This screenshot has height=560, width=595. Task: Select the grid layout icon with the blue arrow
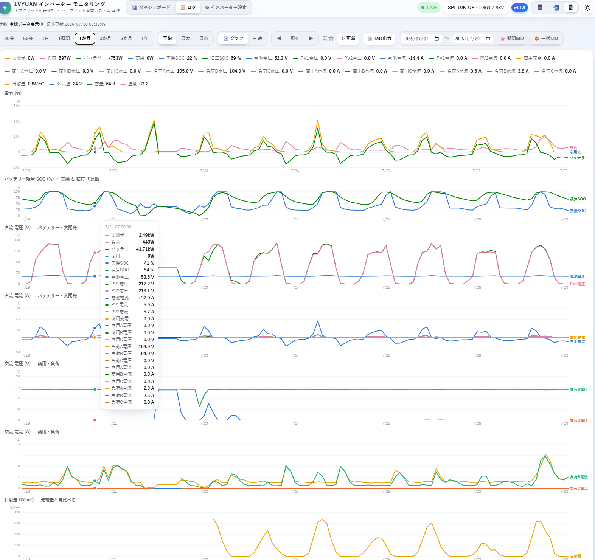555,8
